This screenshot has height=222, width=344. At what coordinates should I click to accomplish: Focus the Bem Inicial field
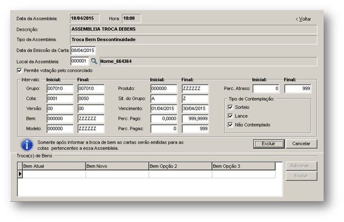pyautogui.click(x=60, y=119)
